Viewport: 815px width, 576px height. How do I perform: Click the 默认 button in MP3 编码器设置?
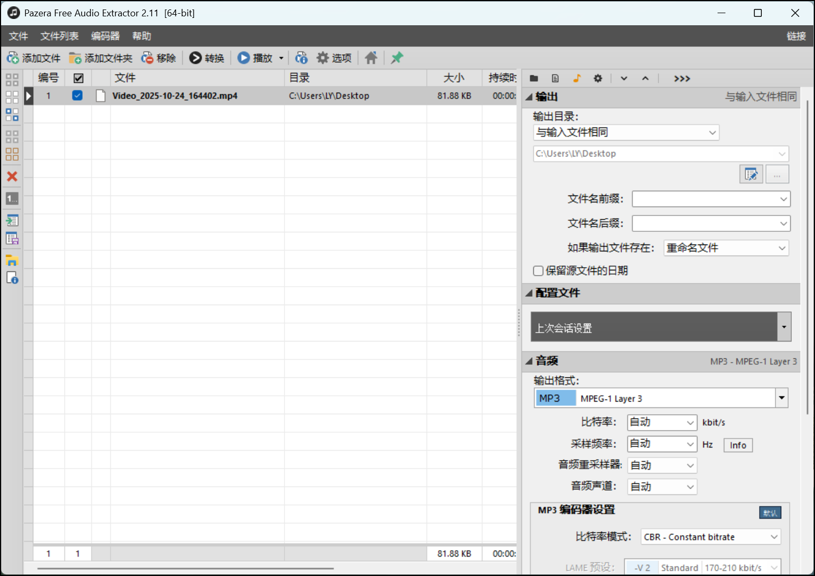point(770,513)
